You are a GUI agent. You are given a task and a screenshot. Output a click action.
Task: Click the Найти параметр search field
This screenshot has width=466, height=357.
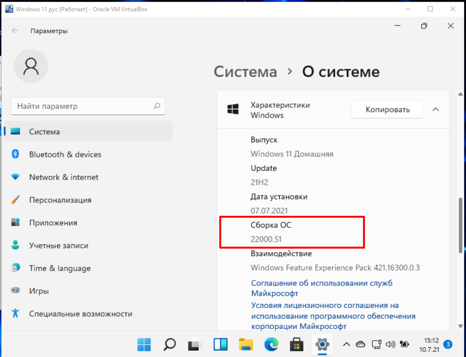click(88, 106)
